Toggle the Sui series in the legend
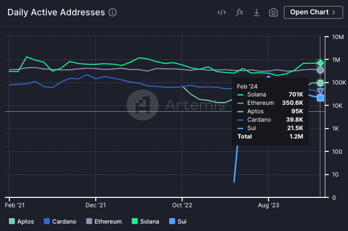 tap(178, 222)
